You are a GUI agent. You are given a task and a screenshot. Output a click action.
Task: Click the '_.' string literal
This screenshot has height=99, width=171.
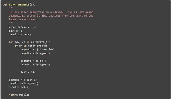(x=34, y=27)
